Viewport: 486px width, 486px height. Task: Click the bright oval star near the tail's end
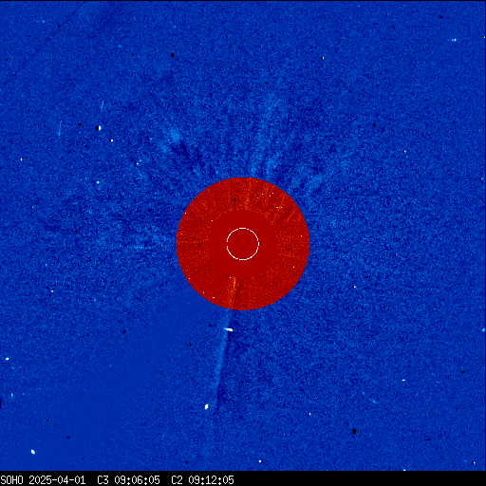tap(207, 406)
